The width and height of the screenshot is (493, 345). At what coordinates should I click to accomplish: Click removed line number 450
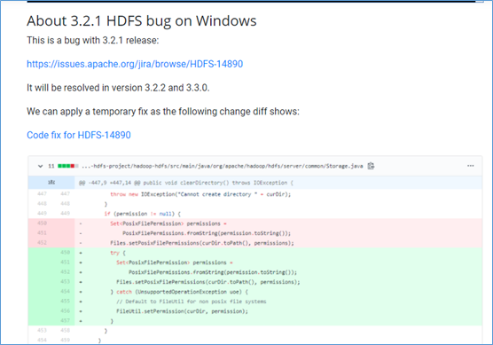[42, 223]
